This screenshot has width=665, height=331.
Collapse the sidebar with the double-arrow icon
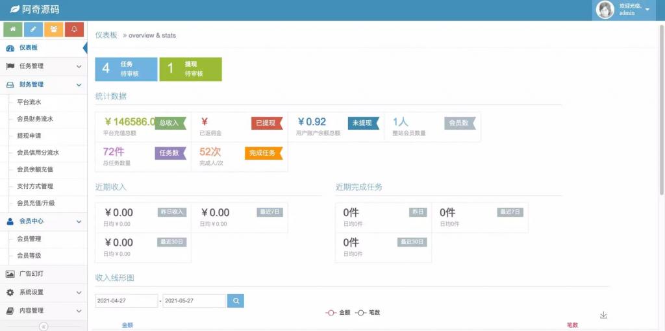point(44,326)
